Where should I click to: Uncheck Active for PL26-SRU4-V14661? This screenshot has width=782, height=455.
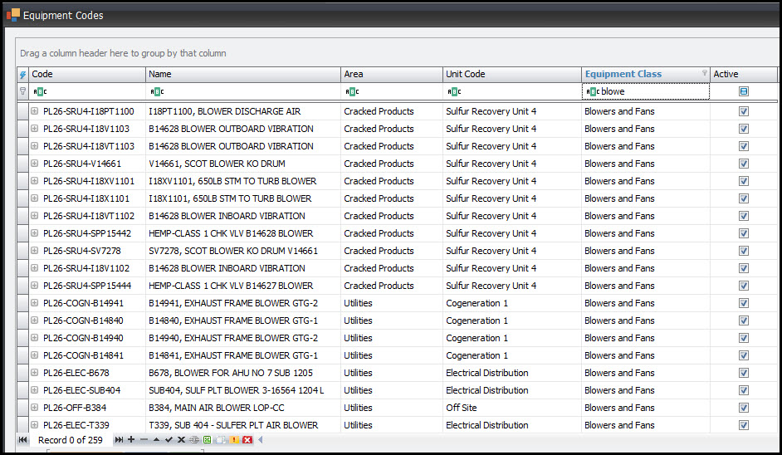click(x=744, y=164)
